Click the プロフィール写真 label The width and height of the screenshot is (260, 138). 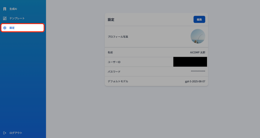118,37
